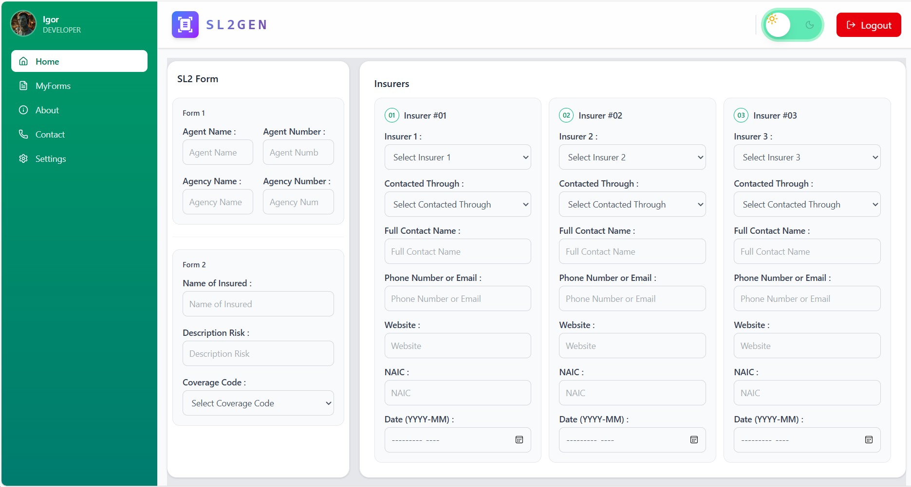Image resolution: width=911 pixels, height=487 pixels.
Task: Navigate to the Contact page
Action: (50, 134)
